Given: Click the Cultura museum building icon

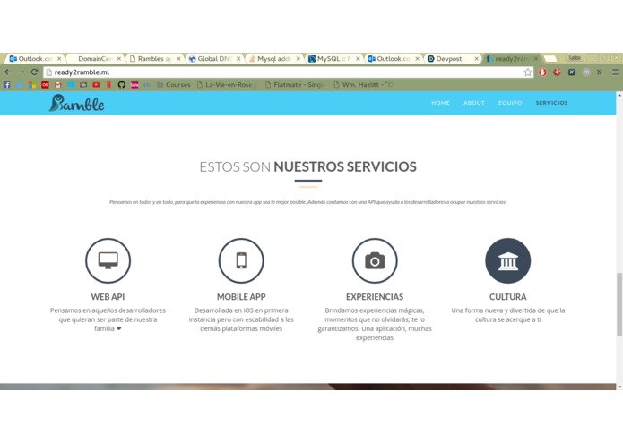Looking at the screenshot, I should tap(507, 260).
